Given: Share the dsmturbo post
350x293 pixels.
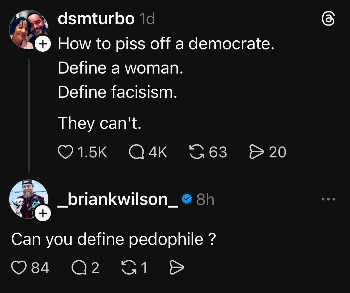Looking at the screenshot, I should [256, 152].
